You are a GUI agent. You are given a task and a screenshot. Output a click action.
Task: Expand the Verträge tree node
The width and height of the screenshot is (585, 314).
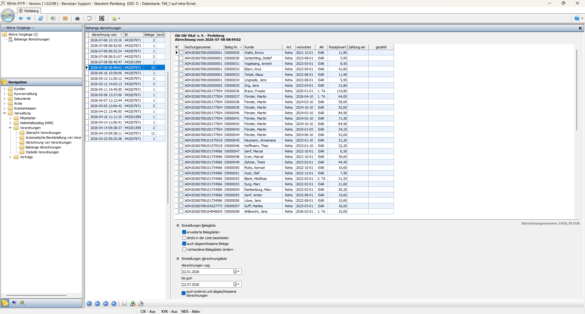tap(10, 157)
